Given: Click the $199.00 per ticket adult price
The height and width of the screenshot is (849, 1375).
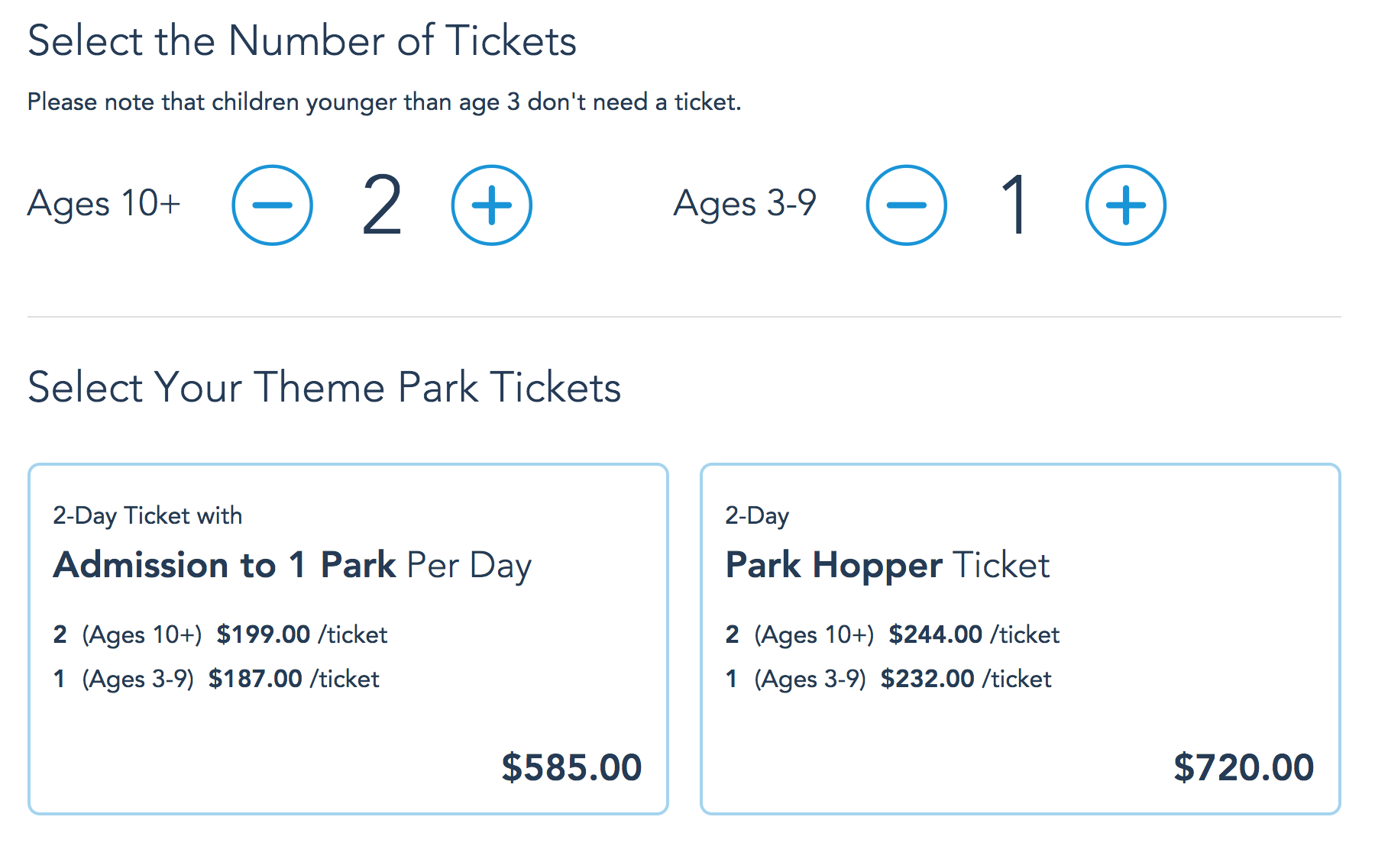Looking at the screenshot, I should (x=263, y=634).
